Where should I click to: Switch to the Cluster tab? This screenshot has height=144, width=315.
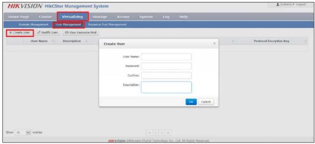click(x=45, y=17)
